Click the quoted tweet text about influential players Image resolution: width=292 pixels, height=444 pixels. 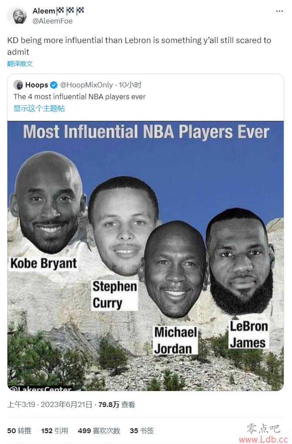80,97
